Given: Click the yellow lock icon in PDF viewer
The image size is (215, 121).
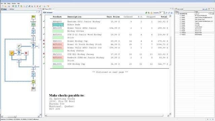Looking at the screenshot, I should click(x=152, y=13).
